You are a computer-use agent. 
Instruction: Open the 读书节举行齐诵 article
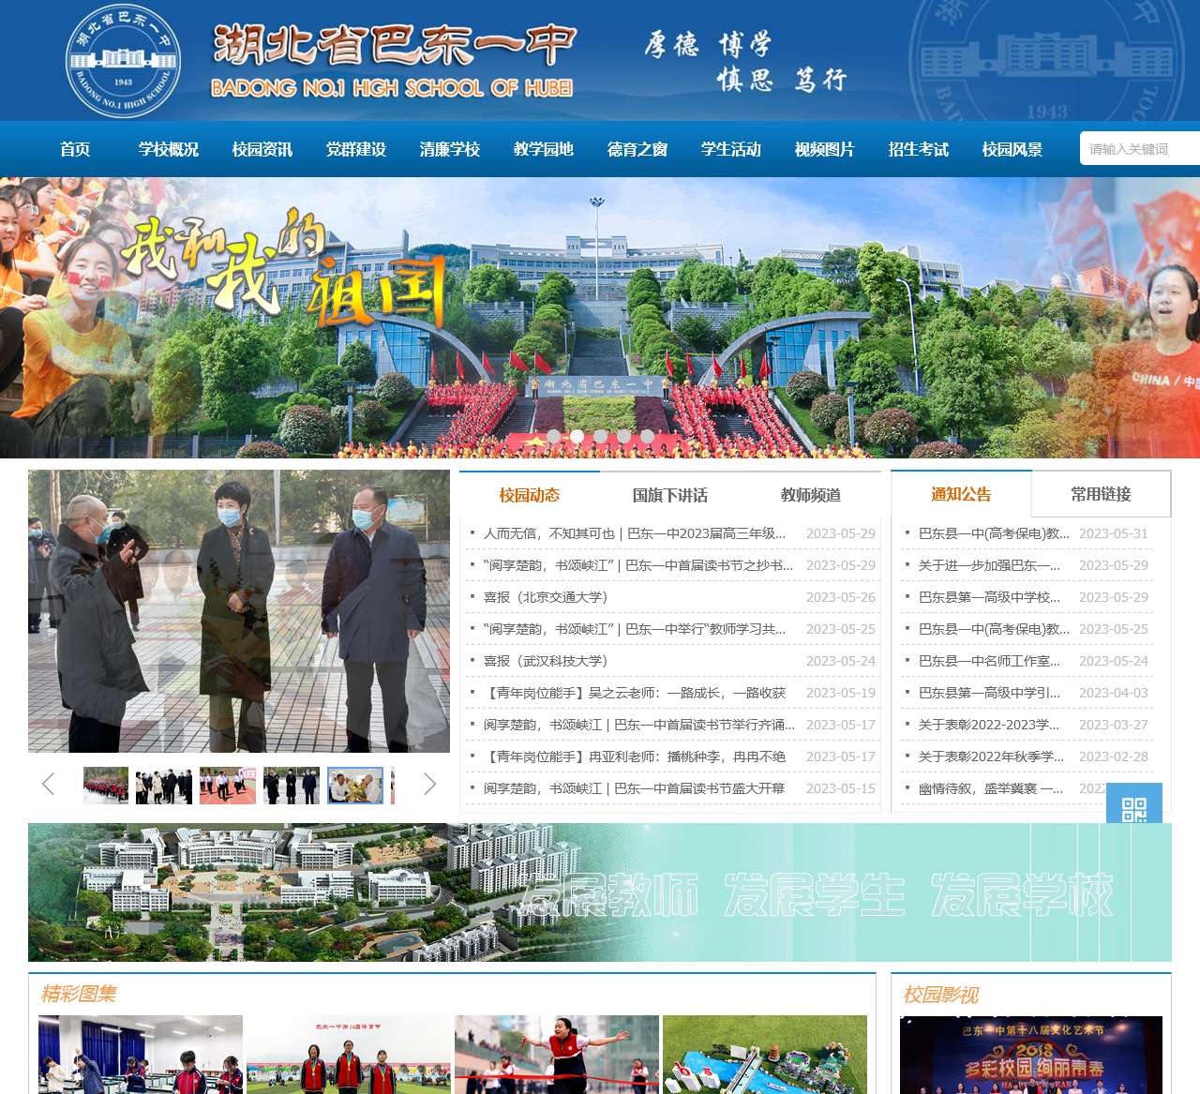point(639,725)
